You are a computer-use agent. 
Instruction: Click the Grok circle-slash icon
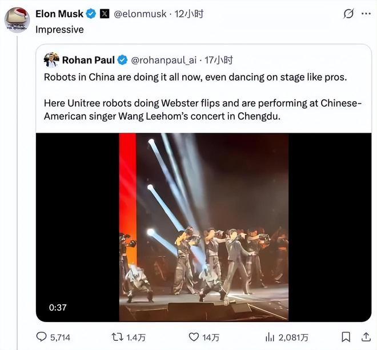[348, 14]
